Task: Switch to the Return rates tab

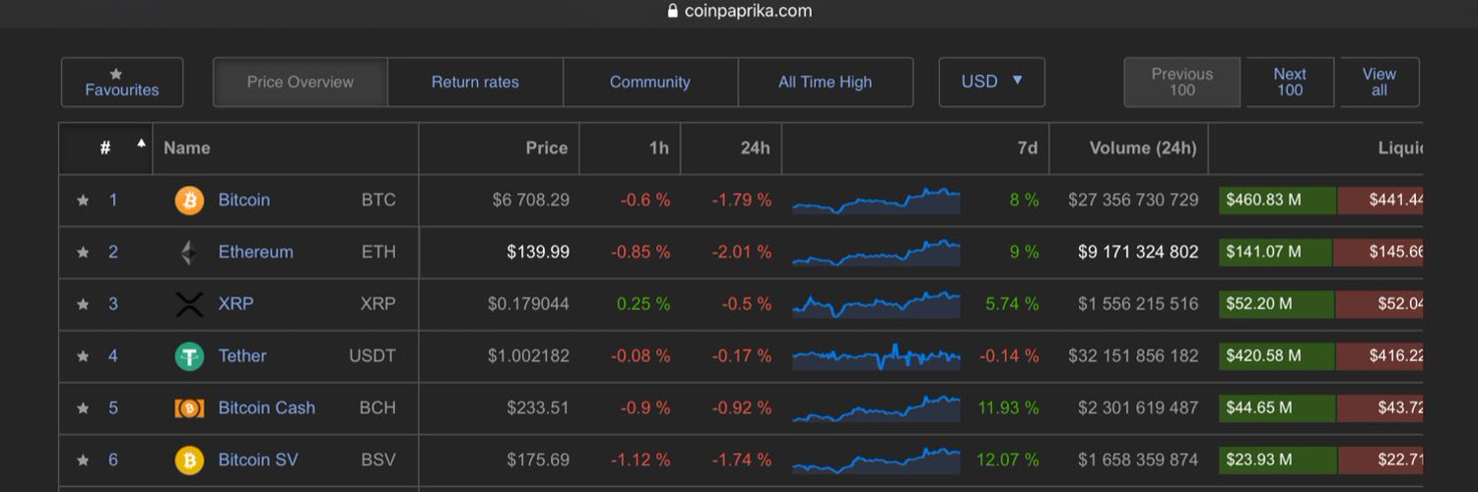Action: [475, 83]
